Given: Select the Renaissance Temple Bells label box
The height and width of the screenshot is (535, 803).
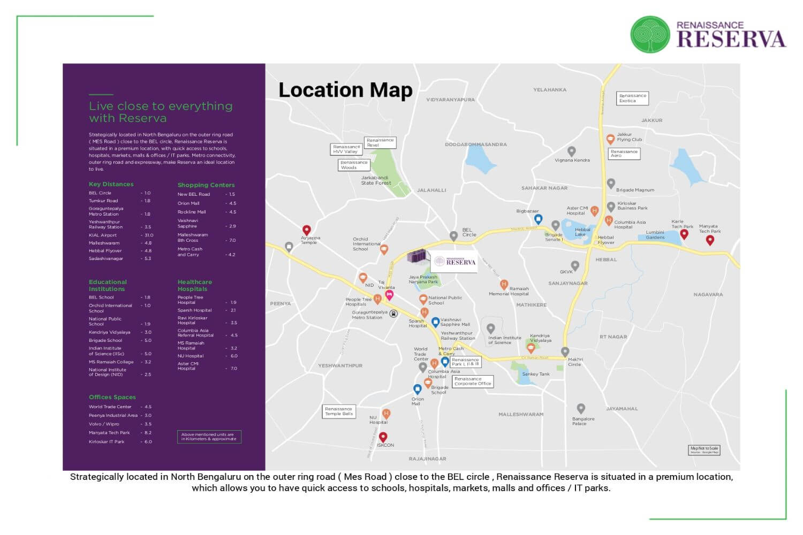Looking at the screenshot, I should (339, 411).
